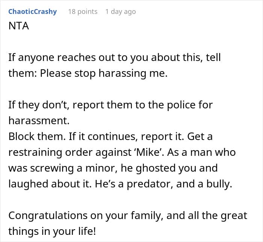Click the line 'If anyone reaches out to you'
Image resolution: width=263 pixels, height=242 pixels.
(x=115, y=58)
